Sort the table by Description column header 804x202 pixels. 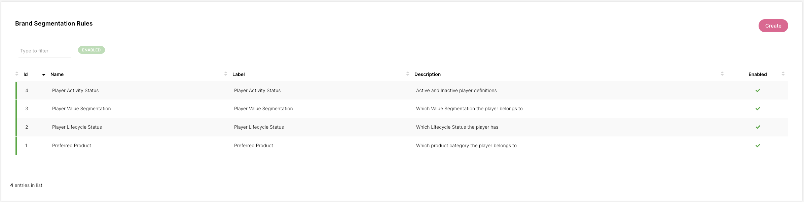click(x=428, y=74)
